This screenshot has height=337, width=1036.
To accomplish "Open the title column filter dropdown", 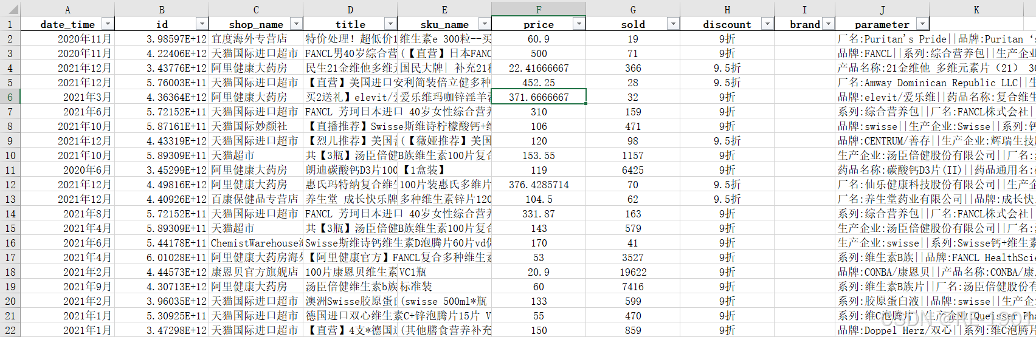I will [390, 24].
